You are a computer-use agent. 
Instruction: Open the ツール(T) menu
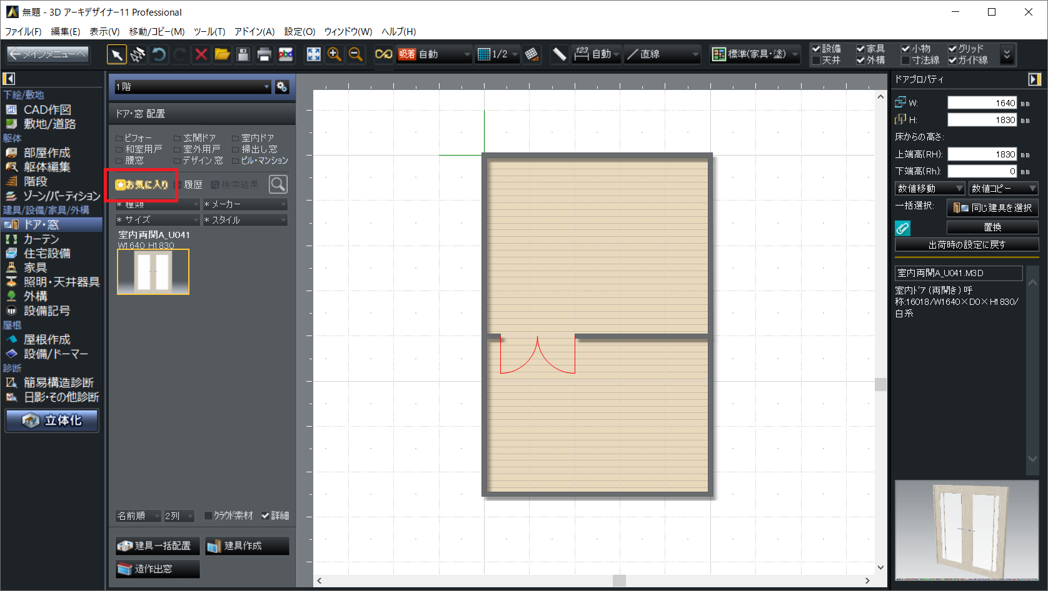click(x=209, y=31)
